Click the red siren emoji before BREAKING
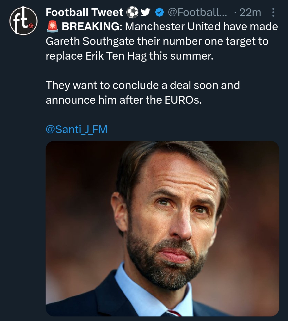Viewport: 288px width, 321px height. coord(52,26)
